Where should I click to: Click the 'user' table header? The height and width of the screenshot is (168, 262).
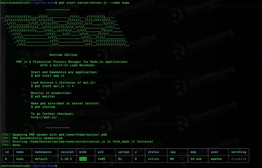pyautogui.click(x=215, y=152)
